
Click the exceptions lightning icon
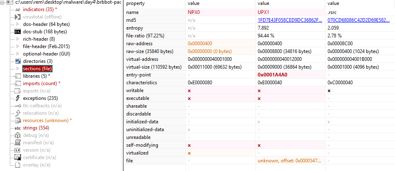(x=17, y=98)
